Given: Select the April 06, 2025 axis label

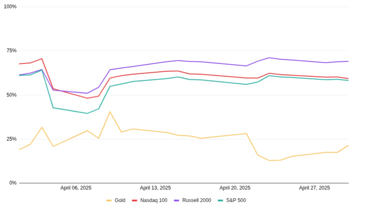Looking at the screenshot, I should point(76,188).
